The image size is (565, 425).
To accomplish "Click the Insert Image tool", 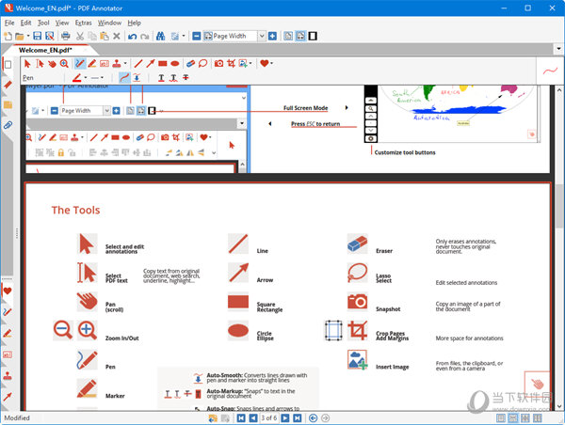I will coord(243,64).
